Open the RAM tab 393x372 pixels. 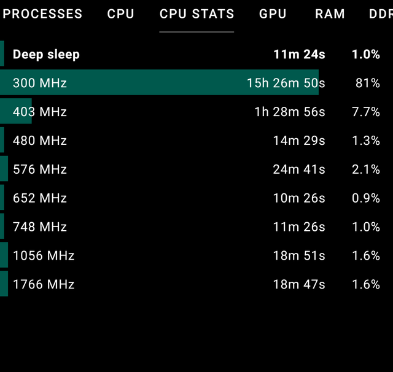coord(330,14)
